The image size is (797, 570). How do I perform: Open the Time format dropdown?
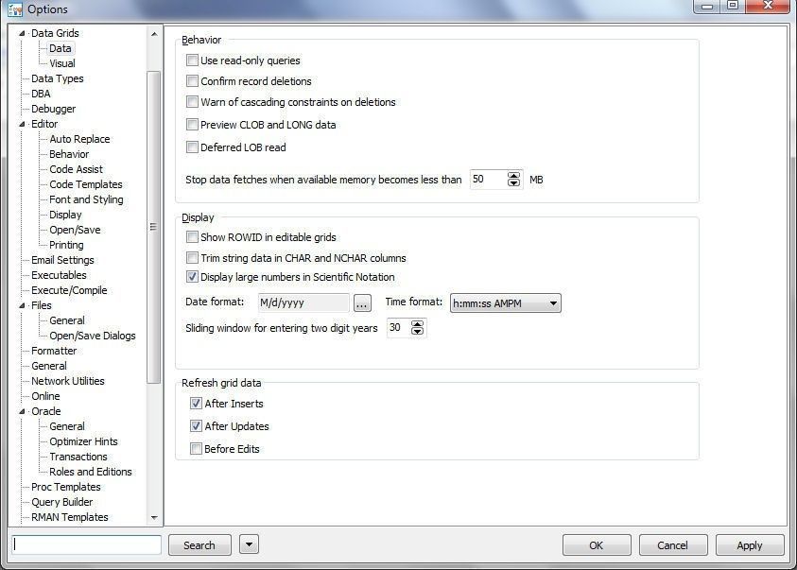[505, 303]
